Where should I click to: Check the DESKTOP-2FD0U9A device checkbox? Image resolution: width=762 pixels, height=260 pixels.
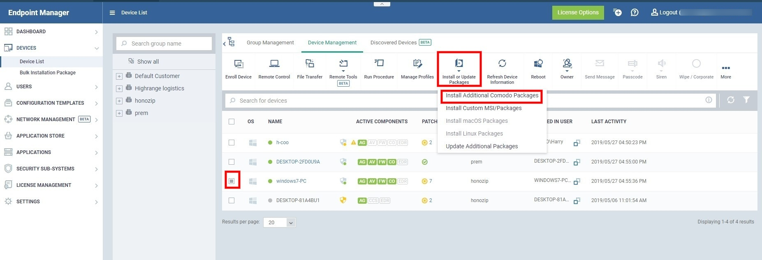click(232, 162)
